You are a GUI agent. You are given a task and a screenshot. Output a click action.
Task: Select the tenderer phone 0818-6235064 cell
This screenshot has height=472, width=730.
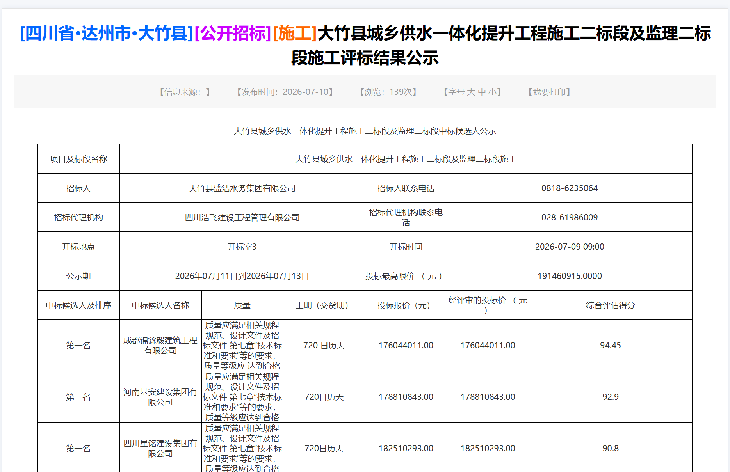tap(570, 188)
